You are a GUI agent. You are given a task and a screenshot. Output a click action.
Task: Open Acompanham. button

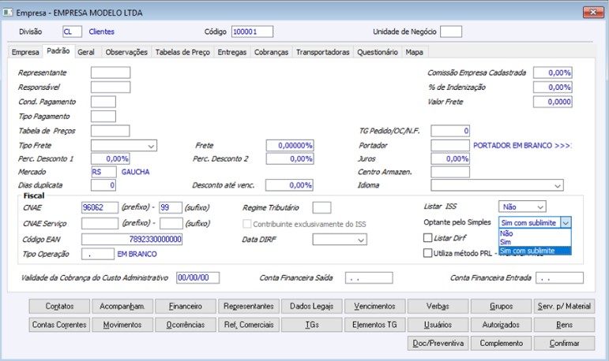122,306
